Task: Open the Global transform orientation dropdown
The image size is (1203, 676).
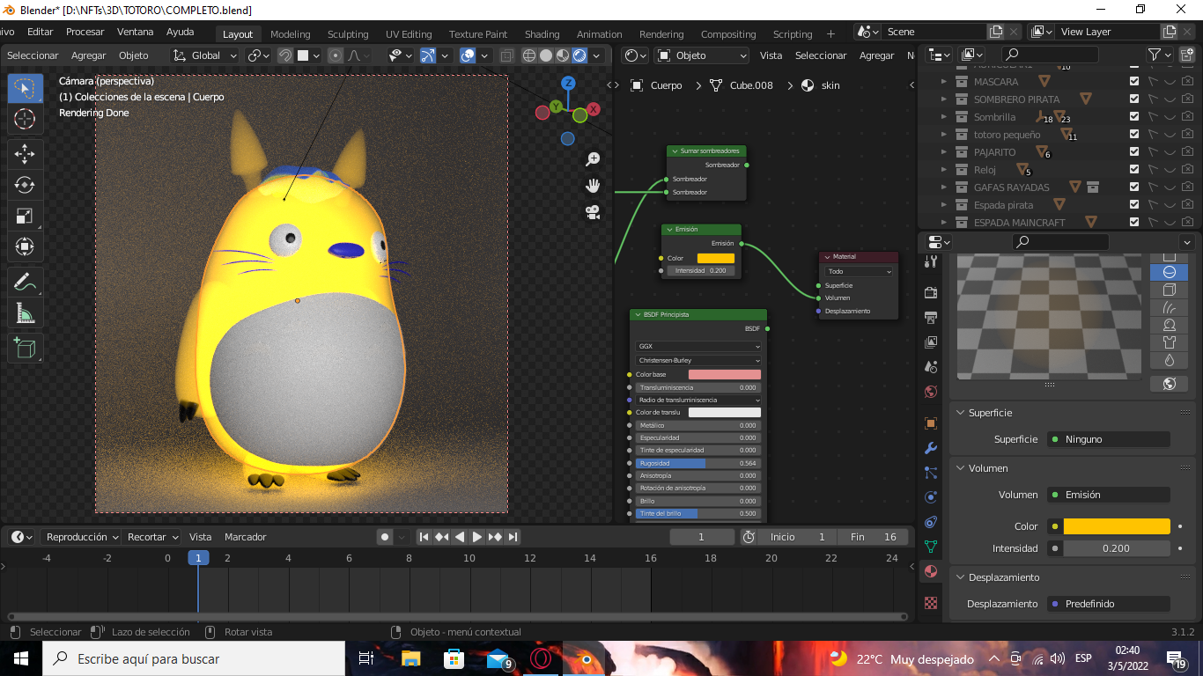Action: 205,55
